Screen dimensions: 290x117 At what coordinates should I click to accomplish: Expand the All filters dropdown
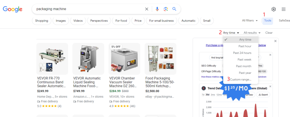(x=250, y=21)
